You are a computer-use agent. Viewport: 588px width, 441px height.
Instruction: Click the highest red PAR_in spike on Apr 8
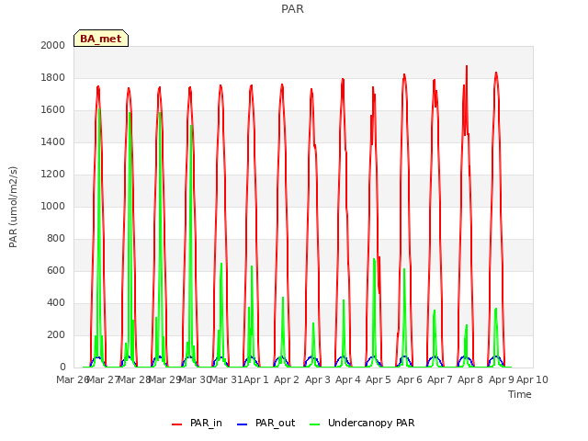[x=467, y=66]
